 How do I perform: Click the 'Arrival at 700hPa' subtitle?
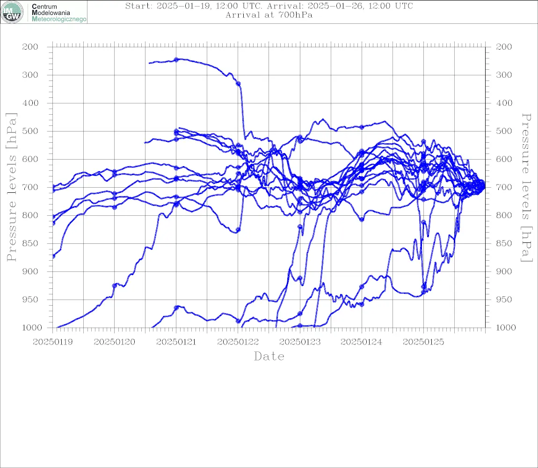pos(269,15)
